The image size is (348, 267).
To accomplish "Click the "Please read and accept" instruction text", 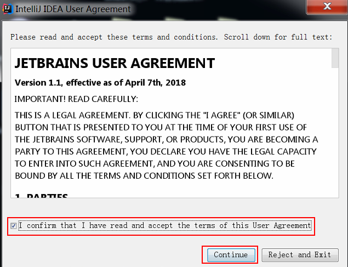I will point(114,37).
